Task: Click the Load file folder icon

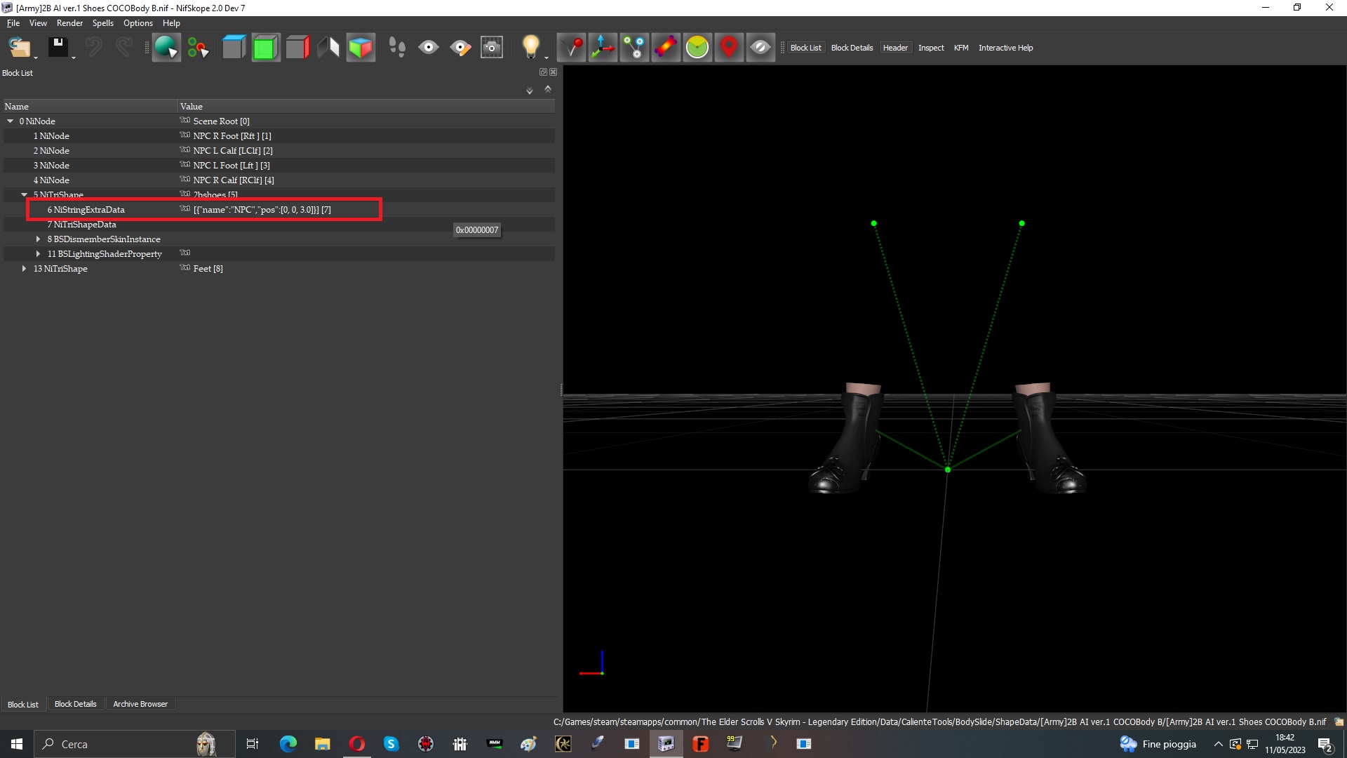Action: (20, 48)
